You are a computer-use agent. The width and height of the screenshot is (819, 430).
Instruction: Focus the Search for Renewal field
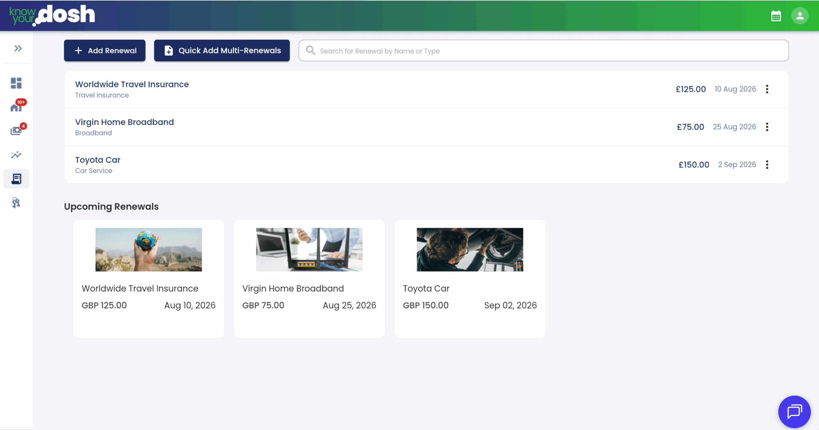tap(544, 51)
